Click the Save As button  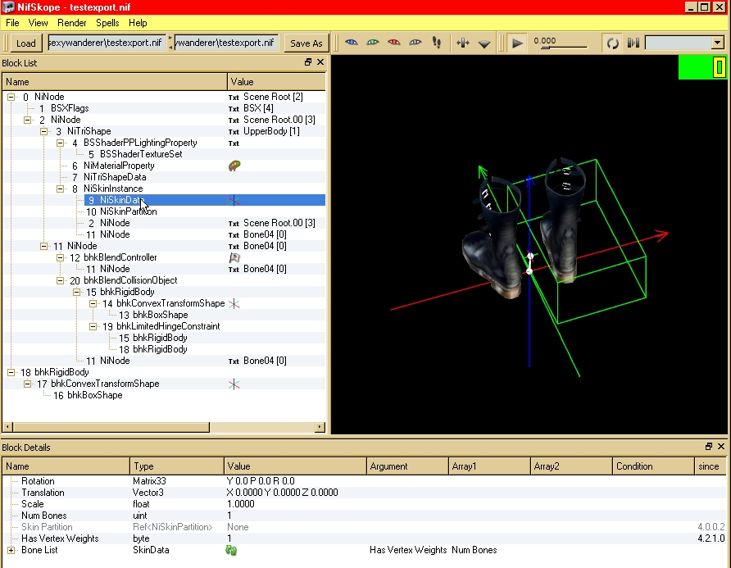306,43
